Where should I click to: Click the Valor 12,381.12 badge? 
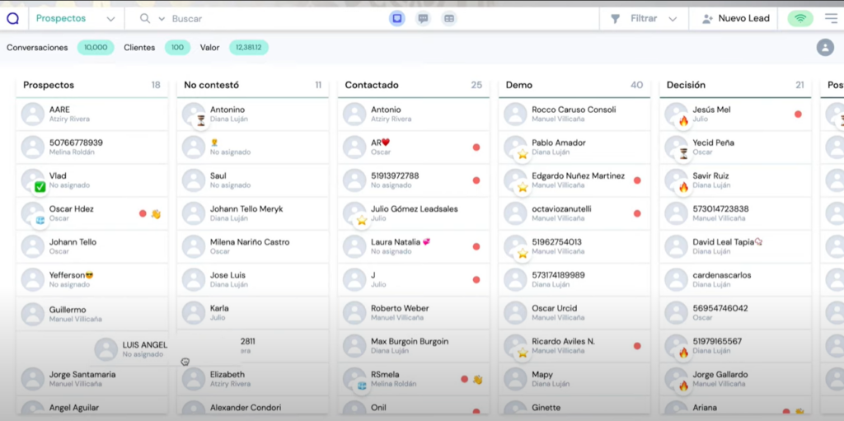(x=249, y=48)
